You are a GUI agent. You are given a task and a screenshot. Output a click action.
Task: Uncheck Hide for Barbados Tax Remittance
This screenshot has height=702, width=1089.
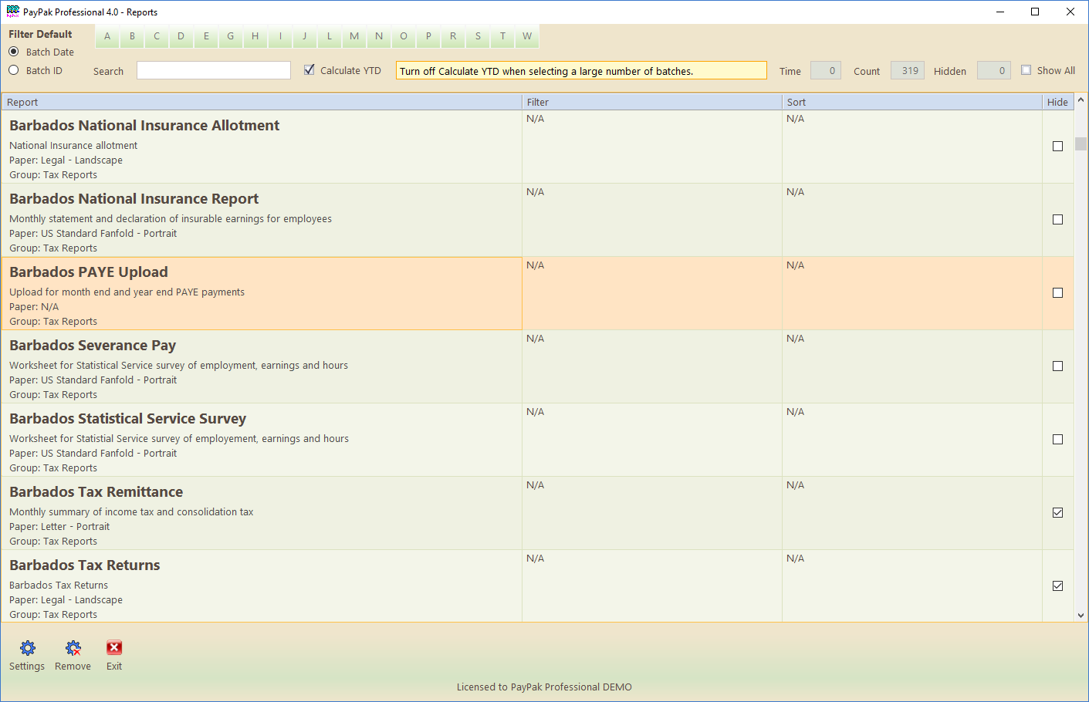coord(1057,513)
